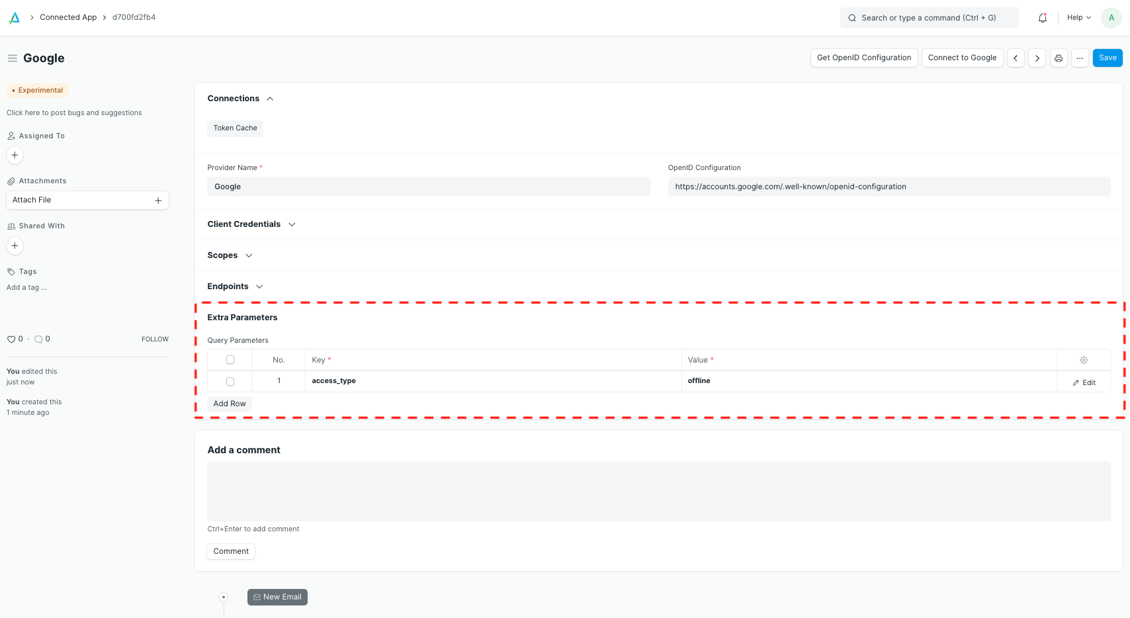Click the Key column header
This screenshot has height=618, width=1130.
(x=494, y=360)
